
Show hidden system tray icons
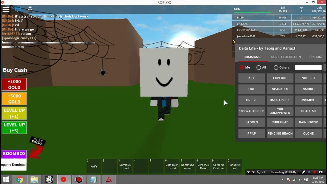[x=283, y=180]
